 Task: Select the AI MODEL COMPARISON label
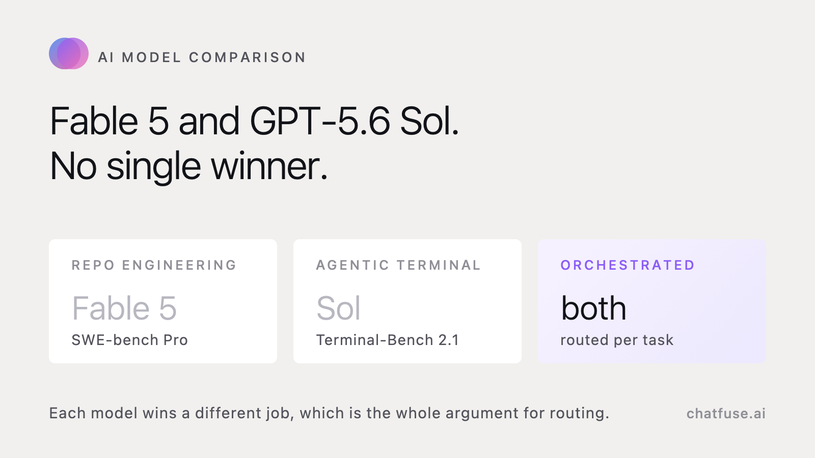(x=202, y=58)
